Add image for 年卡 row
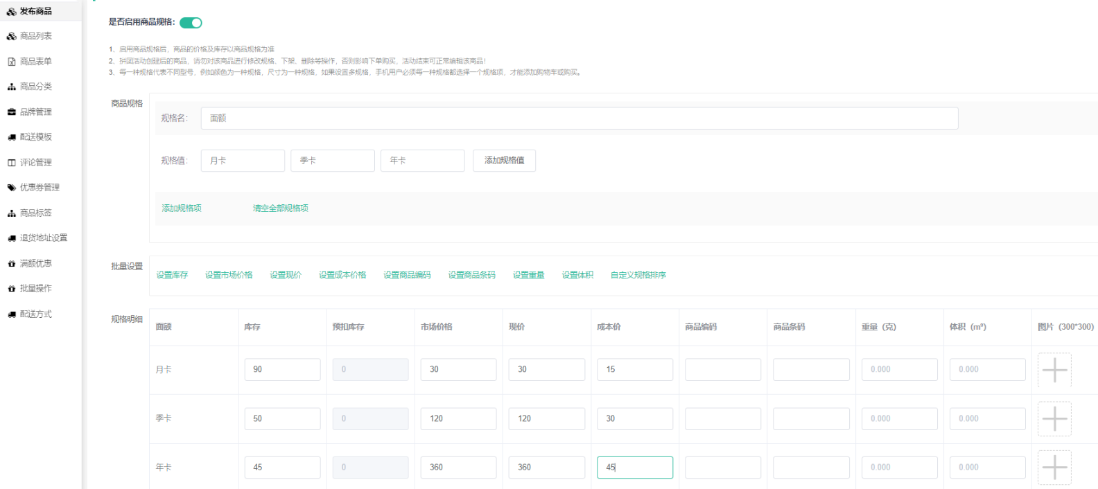This screenshot has height=489, width=1098. point(1054,468)
